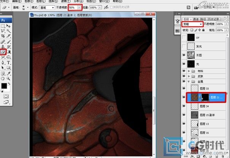Switch to the 路径 tab
The width and height of the screenshot is (230, 158).
pos(203,19)
